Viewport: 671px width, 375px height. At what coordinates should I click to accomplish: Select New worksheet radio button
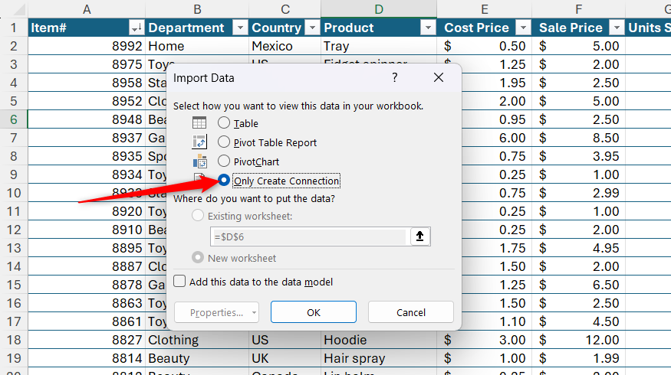tap(198, 258)
